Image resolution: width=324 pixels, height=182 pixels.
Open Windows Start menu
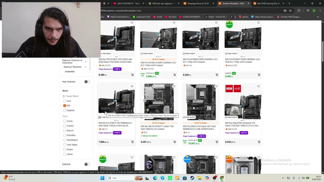pyautogui.click(x=102, y=178)
